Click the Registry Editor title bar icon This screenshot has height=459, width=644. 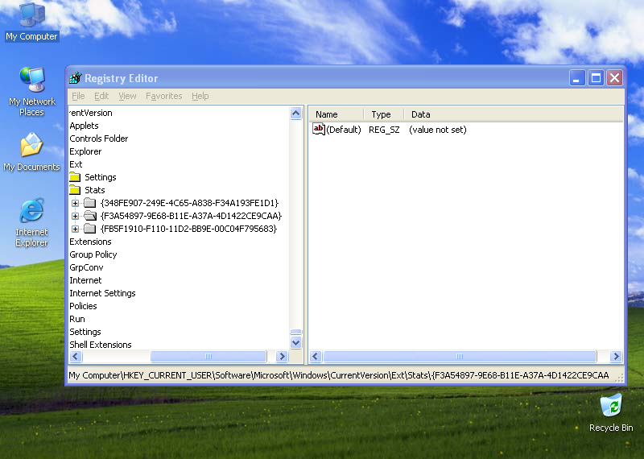(76, 77)
